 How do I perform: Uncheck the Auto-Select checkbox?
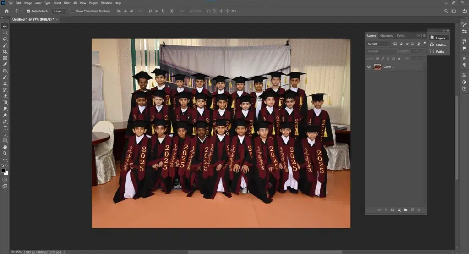click(x=28, y=11)
